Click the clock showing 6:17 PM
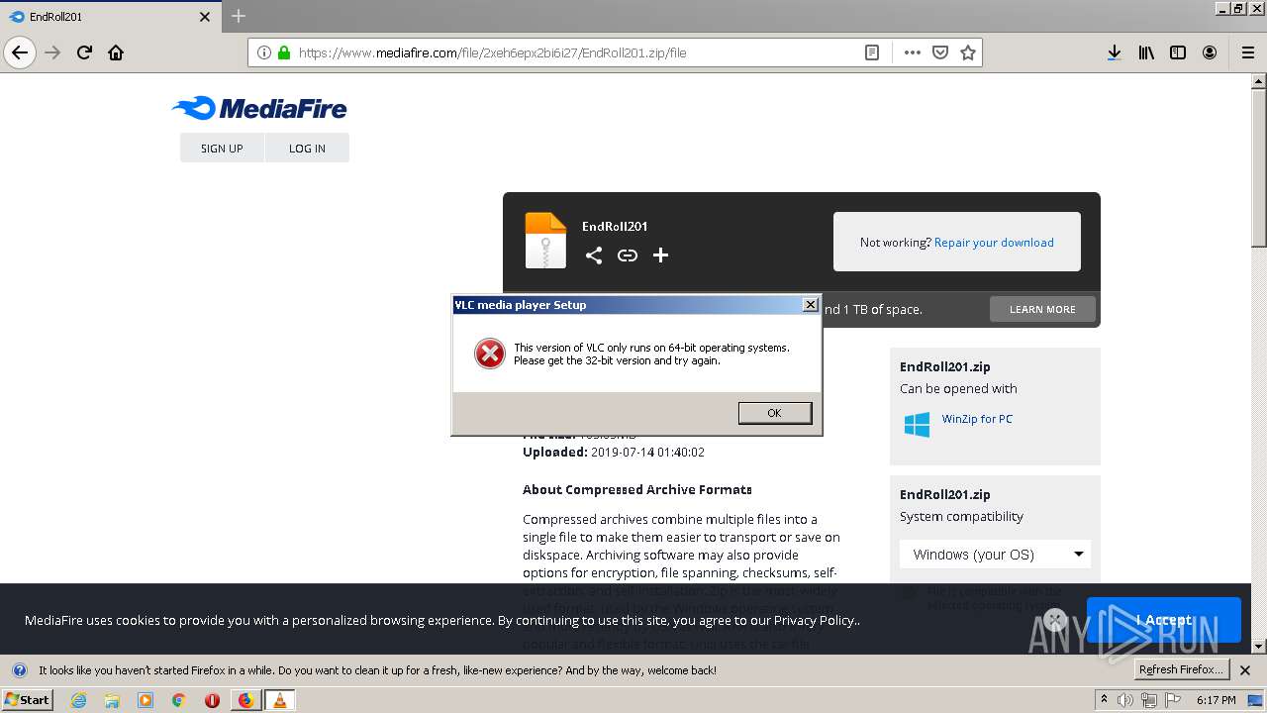This screenshot has width=1267, height=713. point(1216,700)
